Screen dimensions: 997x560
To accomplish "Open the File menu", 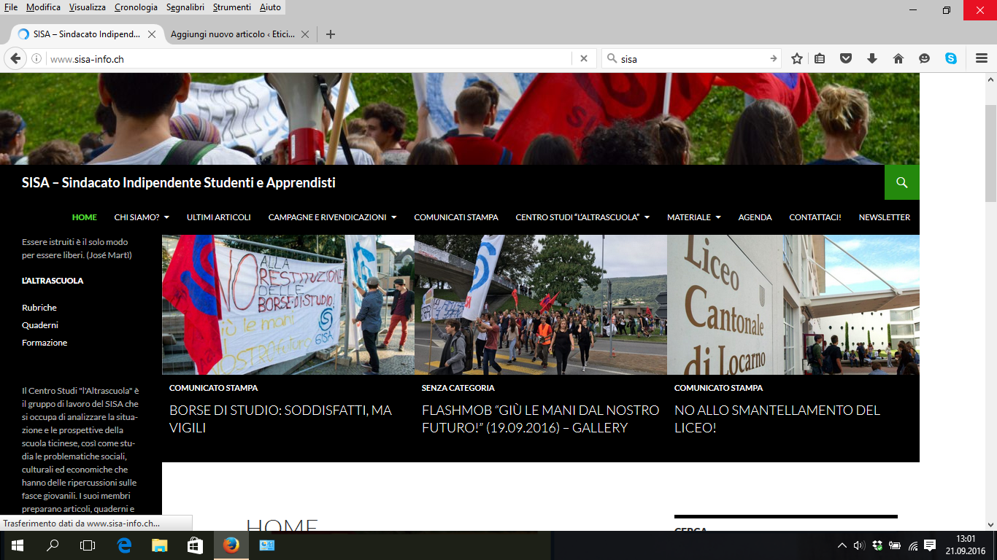I will pyautogui.click(x=11, y=7).
